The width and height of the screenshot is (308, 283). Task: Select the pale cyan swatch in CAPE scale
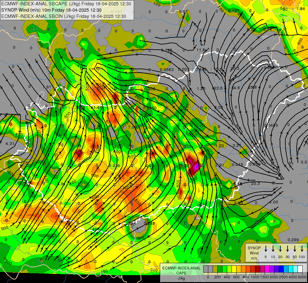[295, 269]
